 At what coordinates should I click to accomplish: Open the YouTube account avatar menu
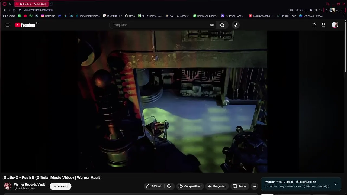pyautogui.click(x=335, y=25)
